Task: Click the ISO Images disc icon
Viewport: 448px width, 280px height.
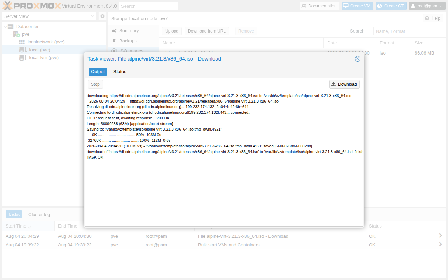Action: 114,51
